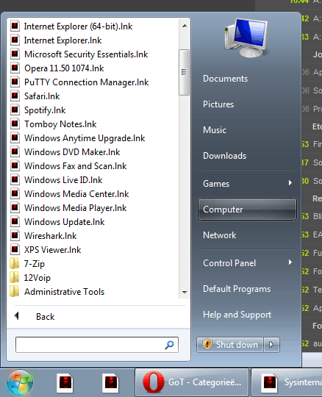322x397 pixels.
Task: Click the XPS Viewer.lnk file icon
Action: tap(15, 250)
